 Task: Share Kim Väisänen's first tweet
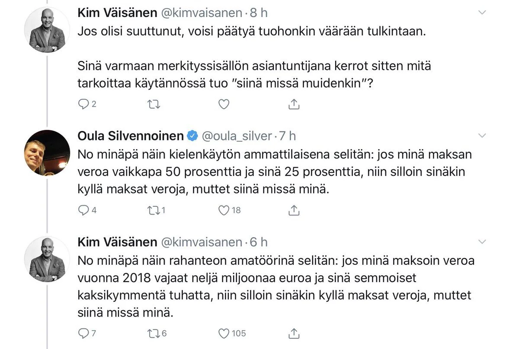pyautogui.click(x=294, y=105)
